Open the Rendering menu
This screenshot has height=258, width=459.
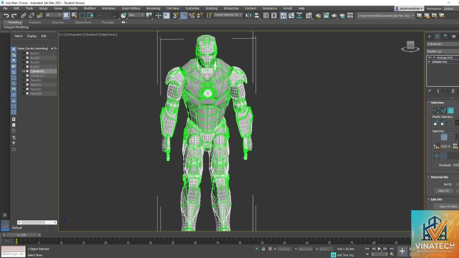coord(153,8)
